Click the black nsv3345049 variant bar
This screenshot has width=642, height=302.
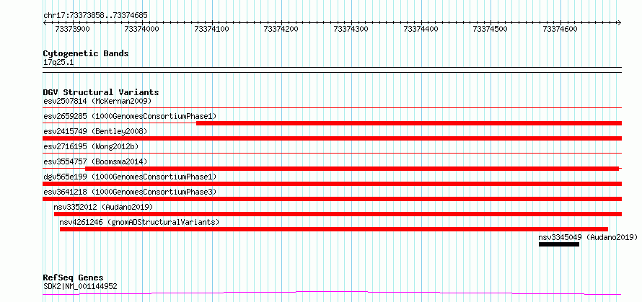pyautogui.click(x=559, y=244)
